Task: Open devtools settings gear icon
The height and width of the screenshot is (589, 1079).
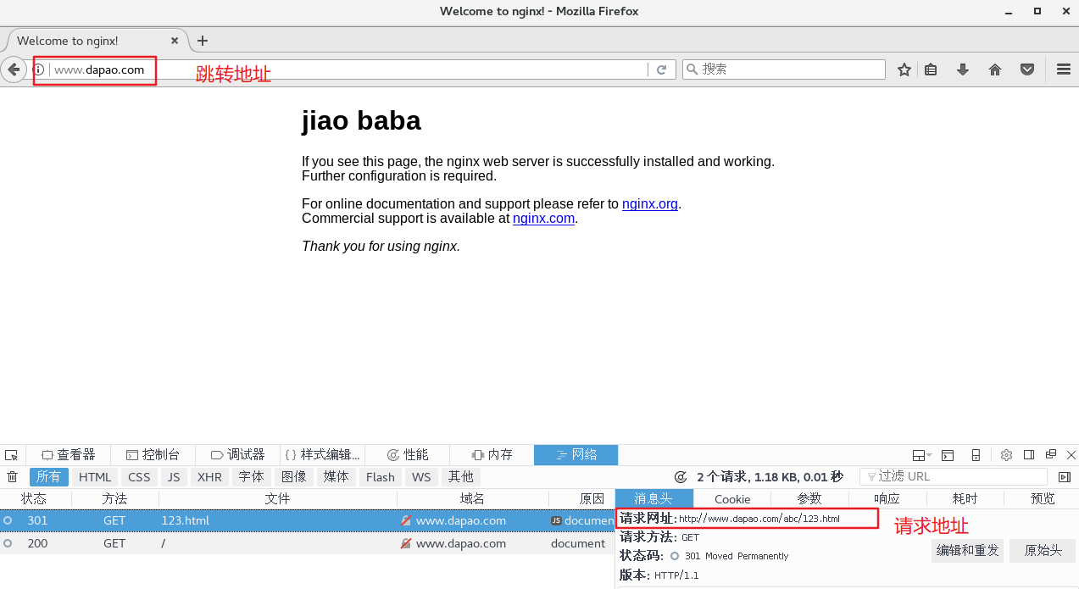Action: [x=1006, y=455]
